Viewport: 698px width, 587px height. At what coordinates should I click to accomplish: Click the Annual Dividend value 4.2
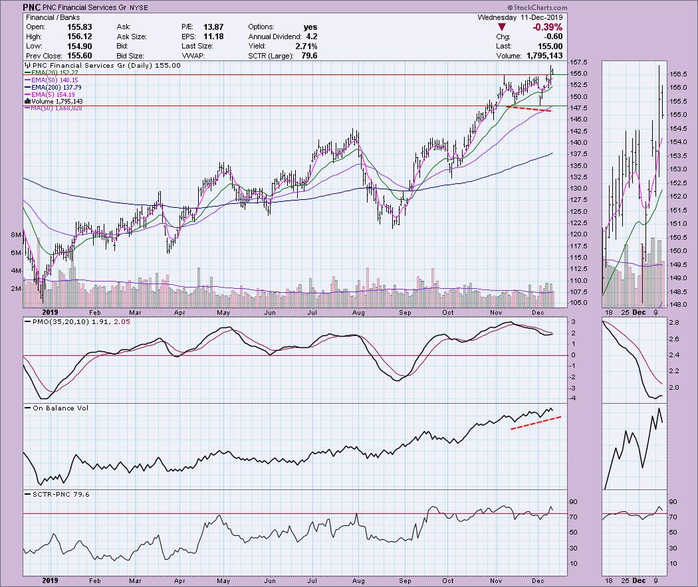point(311,37)
